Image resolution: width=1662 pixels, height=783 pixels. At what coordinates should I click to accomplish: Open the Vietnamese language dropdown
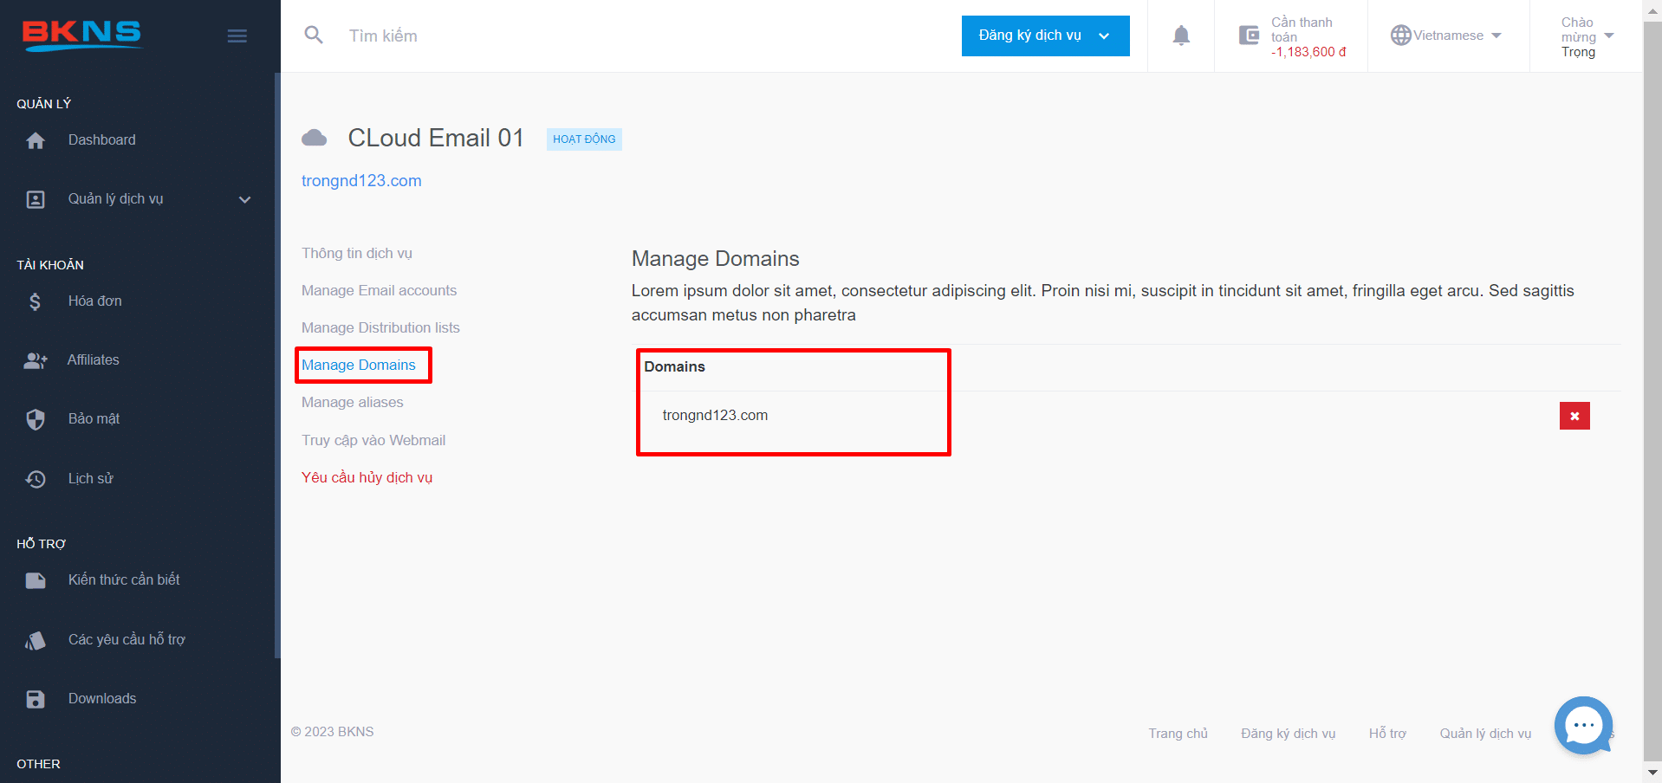click(1457, 36)
